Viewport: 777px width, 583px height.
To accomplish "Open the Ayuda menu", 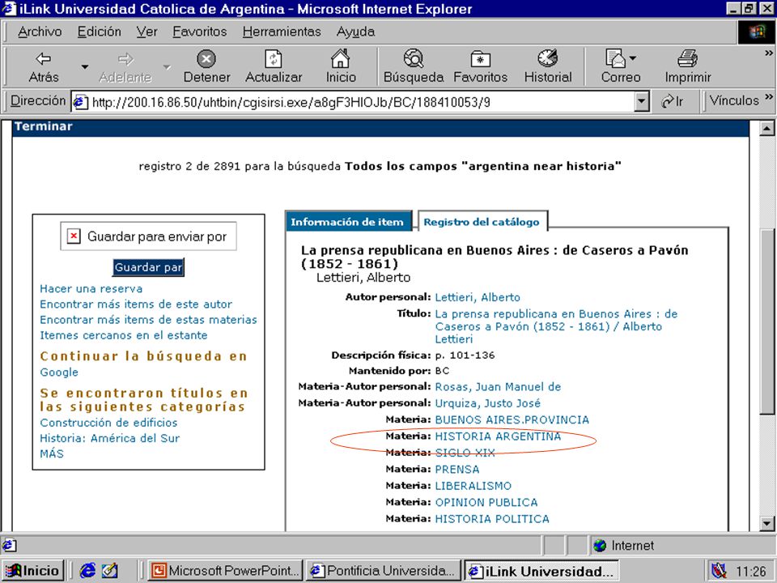I will 355,32.
